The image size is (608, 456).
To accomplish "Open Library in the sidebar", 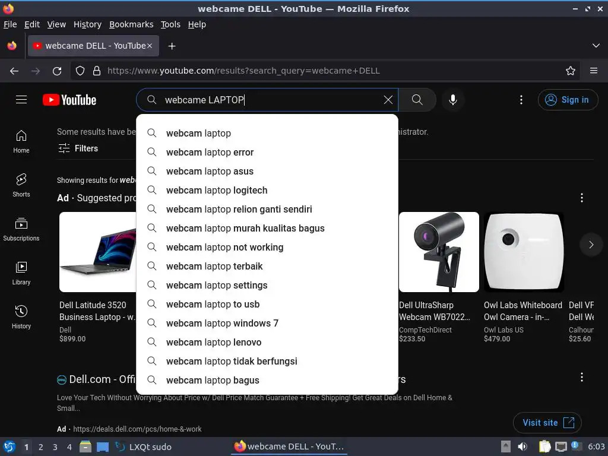I will (x=21, y=273).
